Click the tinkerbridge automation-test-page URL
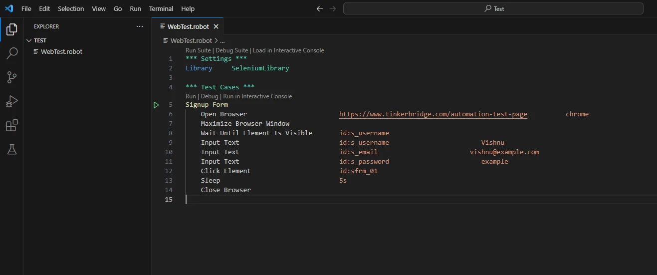 click(x=433, y=114)
